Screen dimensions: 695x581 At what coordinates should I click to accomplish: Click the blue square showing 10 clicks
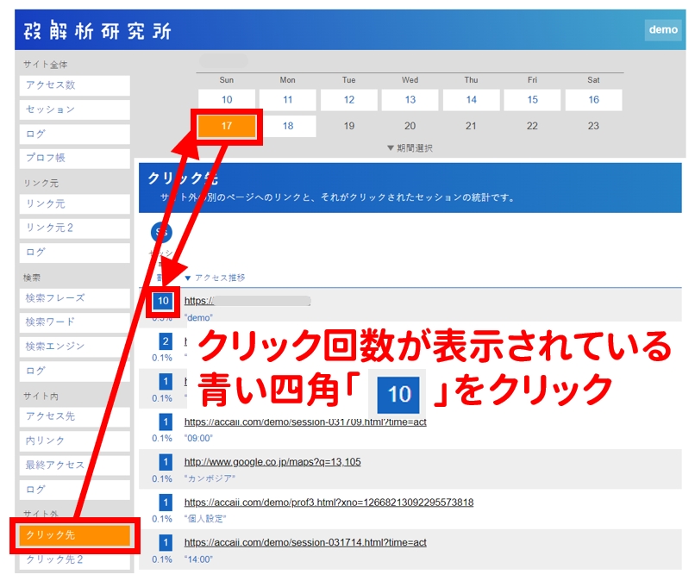coord(163,301)
